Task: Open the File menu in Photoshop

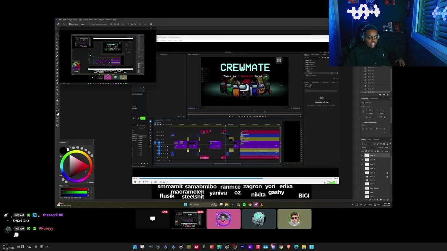Action: (60, 20)
